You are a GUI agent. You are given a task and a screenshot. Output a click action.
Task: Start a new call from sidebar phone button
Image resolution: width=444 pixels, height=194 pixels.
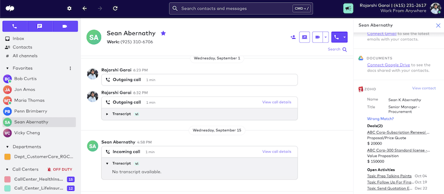point(15,26)
